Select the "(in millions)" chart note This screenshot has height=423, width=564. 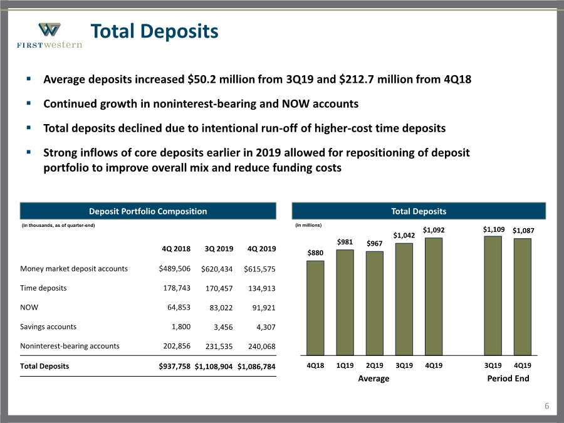(x=308, y=225)
